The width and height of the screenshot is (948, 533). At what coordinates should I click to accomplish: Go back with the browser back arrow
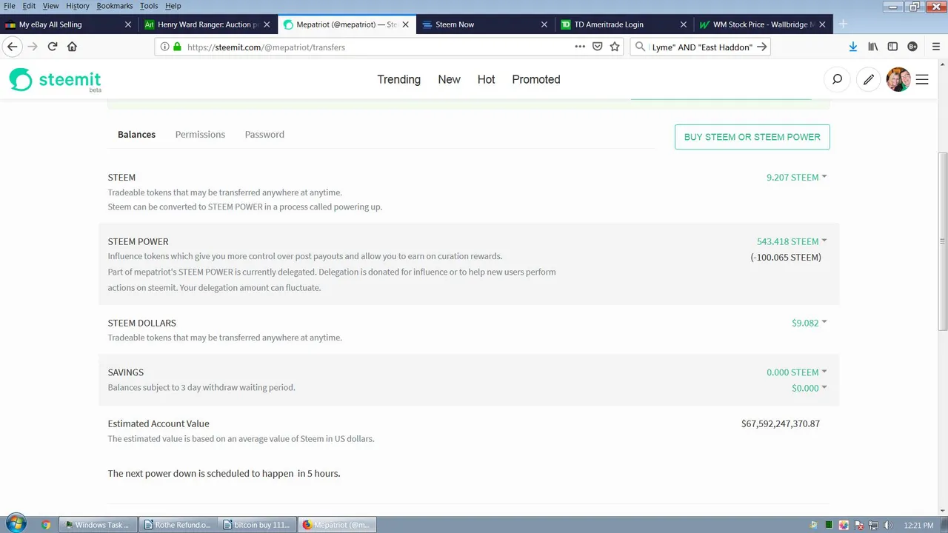click(12, 47)
